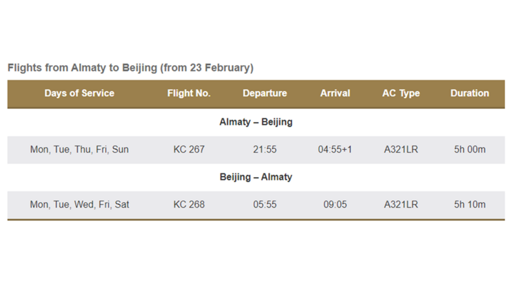Screen dimensions: 522x293
Task: Select the 5h 10m duration cell
Action: (470, 204)
